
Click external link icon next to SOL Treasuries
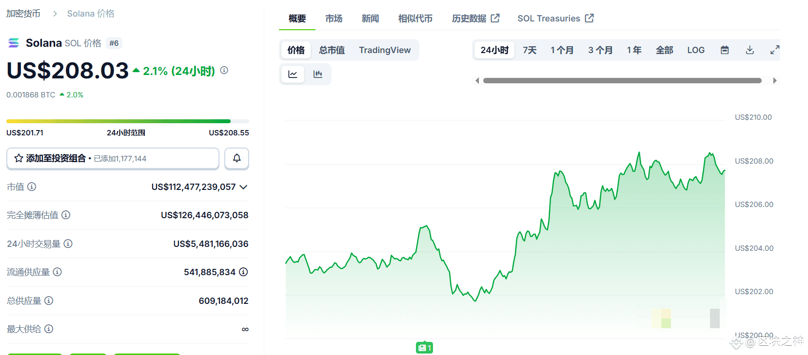(589, 18)
